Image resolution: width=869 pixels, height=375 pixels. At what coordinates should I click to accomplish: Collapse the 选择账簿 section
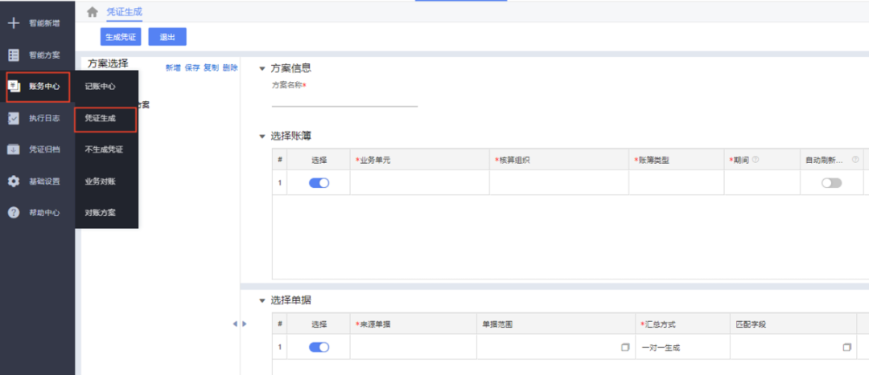(x=262, y=137)
